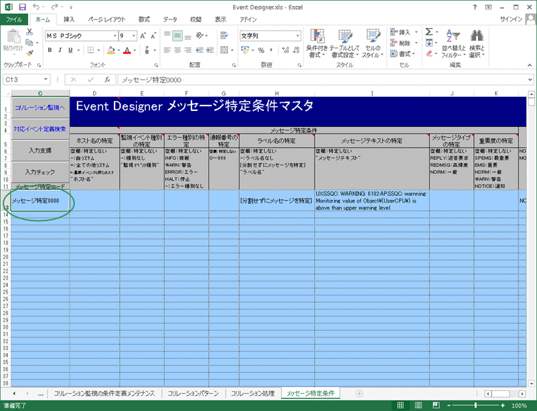Viewport: 537px width, 411px height.
Task: Open Cell Styles gallery
Action: pos(372,43)
